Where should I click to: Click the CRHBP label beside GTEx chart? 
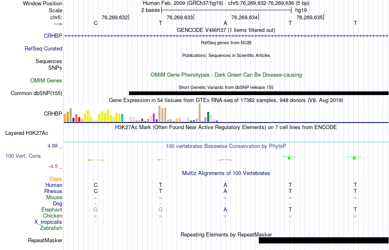(52, 114)
